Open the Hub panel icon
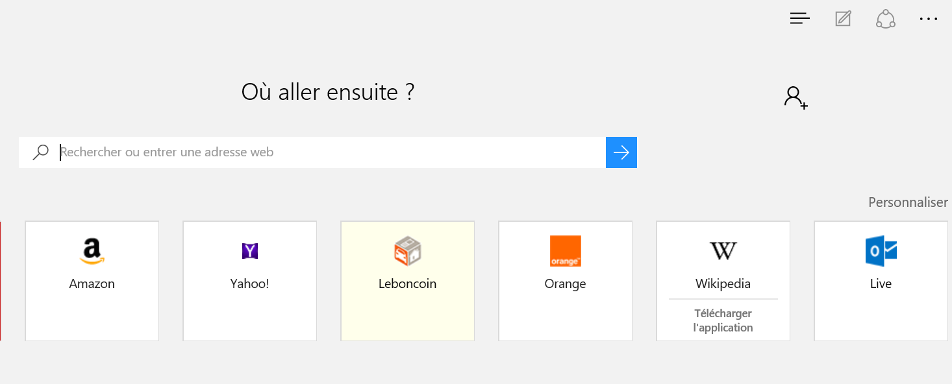The height and width of the screenshot is (384, 952). click(x=799, y=19)
